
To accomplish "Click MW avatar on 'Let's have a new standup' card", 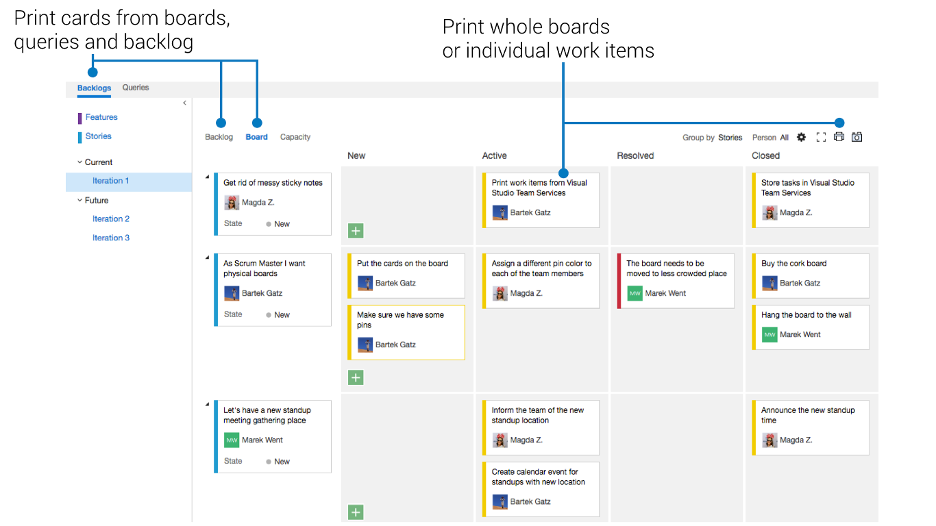I will click(232, 440).
